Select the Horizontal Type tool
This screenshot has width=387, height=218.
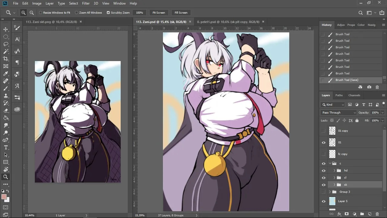pos(5,147)
